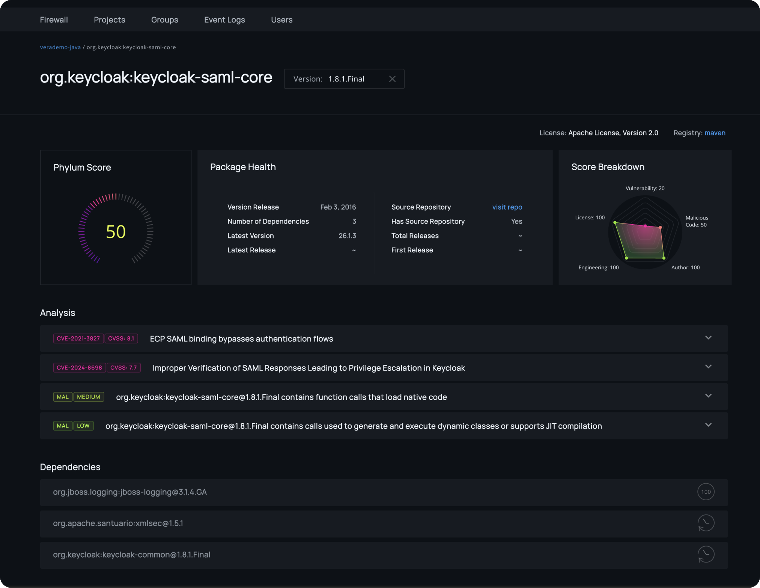Click the Number of Dependencies row label
The width and height of the screenshot is (760, 588).
click(268, 222)
